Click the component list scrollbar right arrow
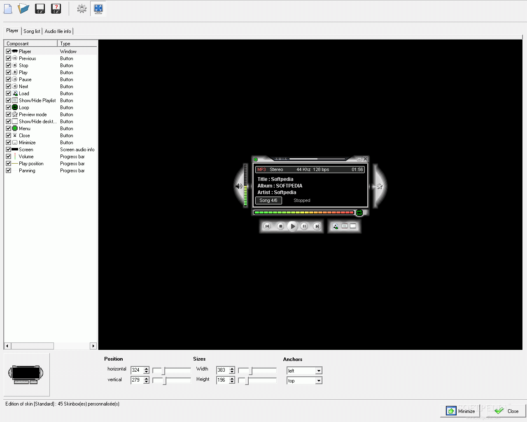The height and width of the screenshot is (422, 527). [x=93, y=346]
